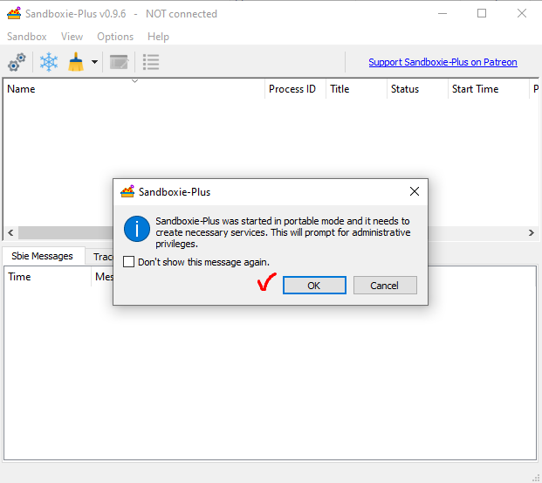Screen dimensions: 542x483
Task: Close the Sandboxie-Plus main window
Action: tap(522, 13)
